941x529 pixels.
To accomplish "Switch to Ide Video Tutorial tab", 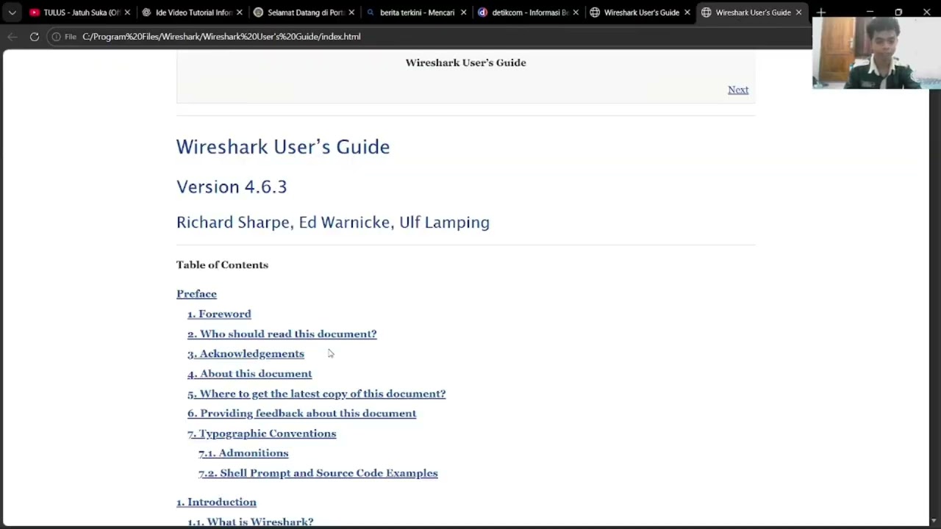I will click(191, 12).
